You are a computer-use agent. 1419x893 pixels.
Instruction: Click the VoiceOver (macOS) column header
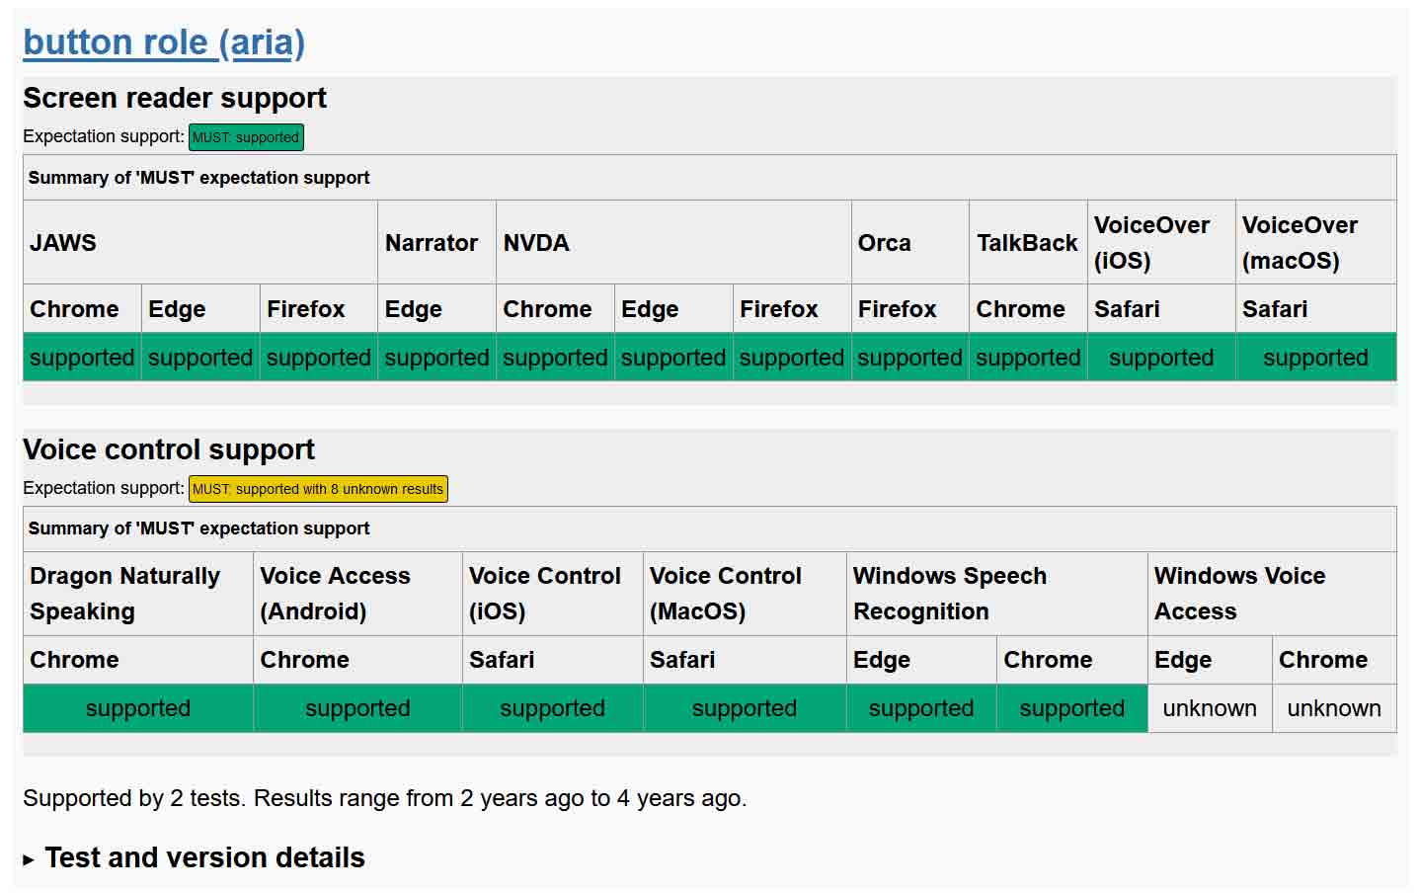coord(1316,243)
